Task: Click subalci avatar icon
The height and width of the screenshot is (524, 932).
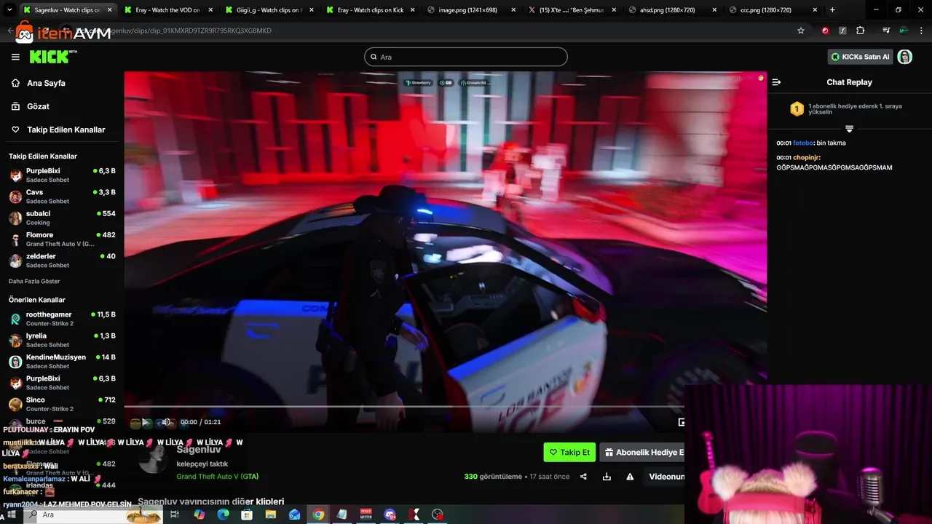Action: pos(15,218)
